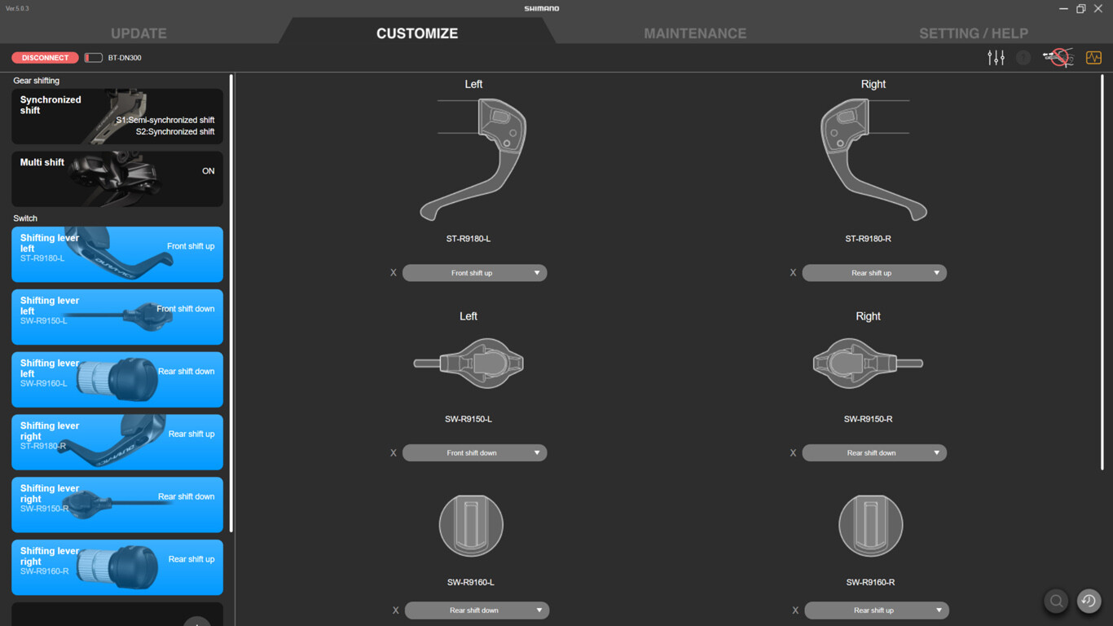Open the MAINTENANCE tab
Viewport: 1113px width, 626px height.
coord(695,33)
